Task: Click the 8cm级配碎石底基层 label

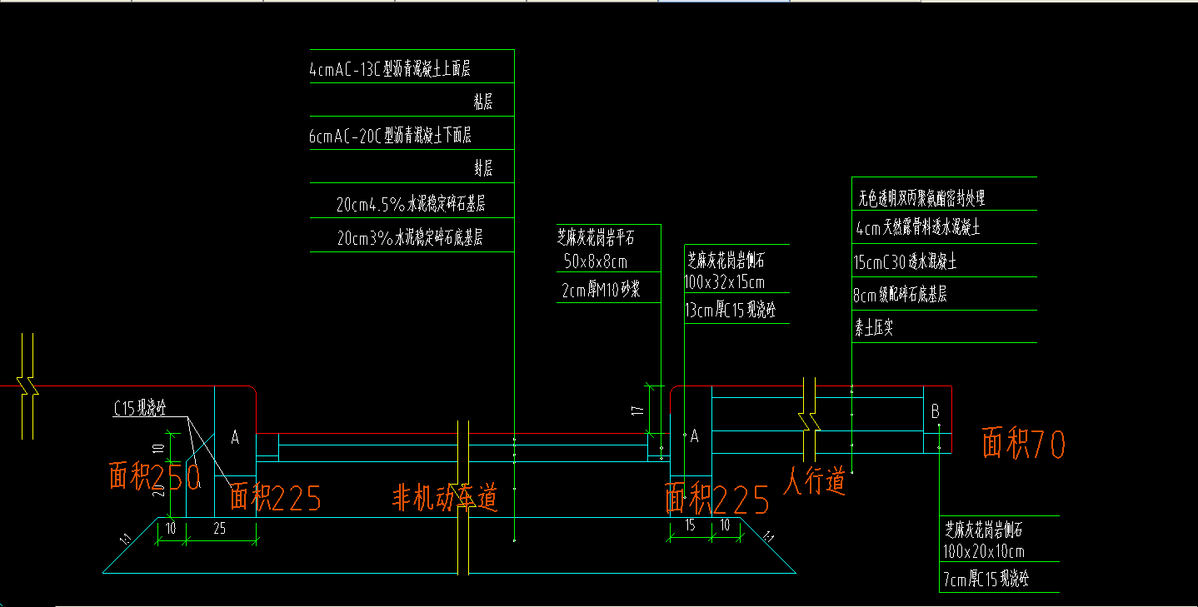Action: 900,295
